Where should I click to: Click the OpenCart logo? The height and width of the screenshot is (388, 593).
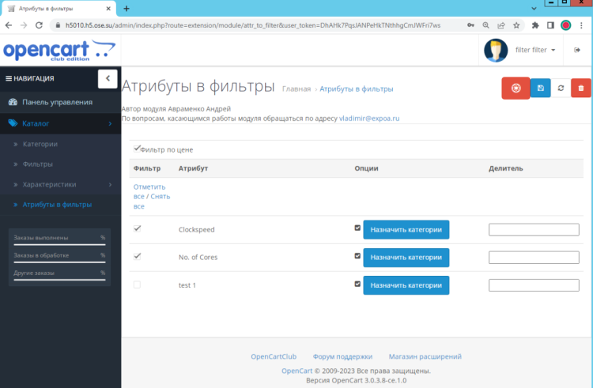pyautogui.click(x=58, y=50)
